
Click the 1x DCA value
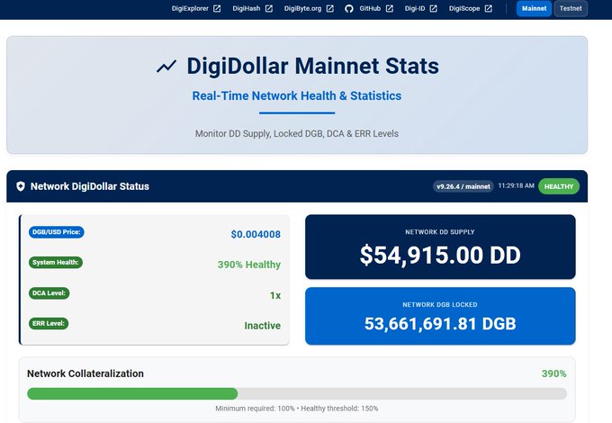tap(275, 295)
